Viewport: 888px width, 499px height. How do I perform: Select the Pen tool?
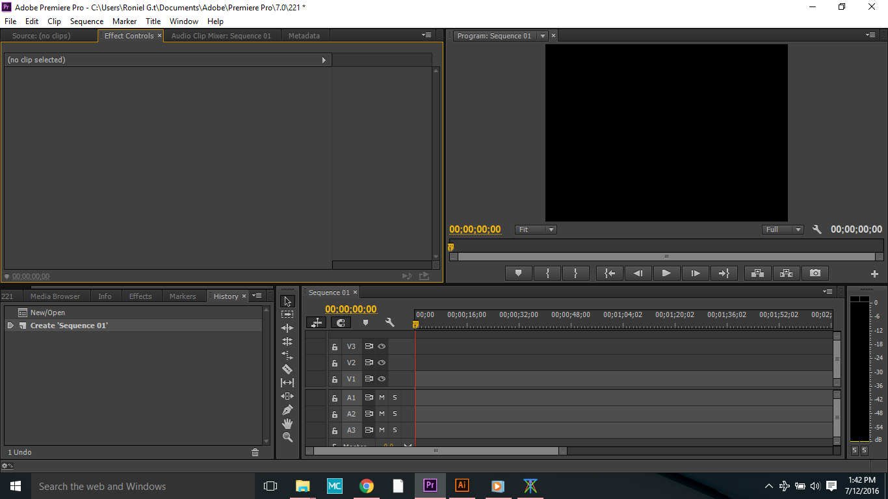287,410
